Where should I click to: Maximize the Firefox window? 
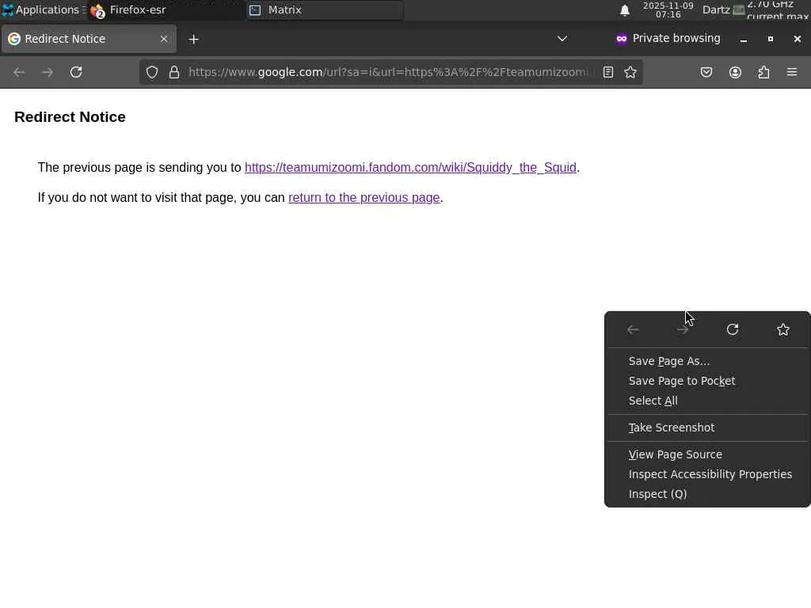pyautogui.click(x=770, y=39)
